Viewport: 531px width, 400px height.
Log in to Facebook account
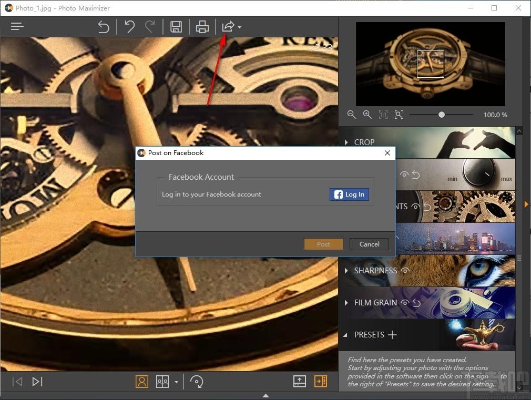click(349, 194)
